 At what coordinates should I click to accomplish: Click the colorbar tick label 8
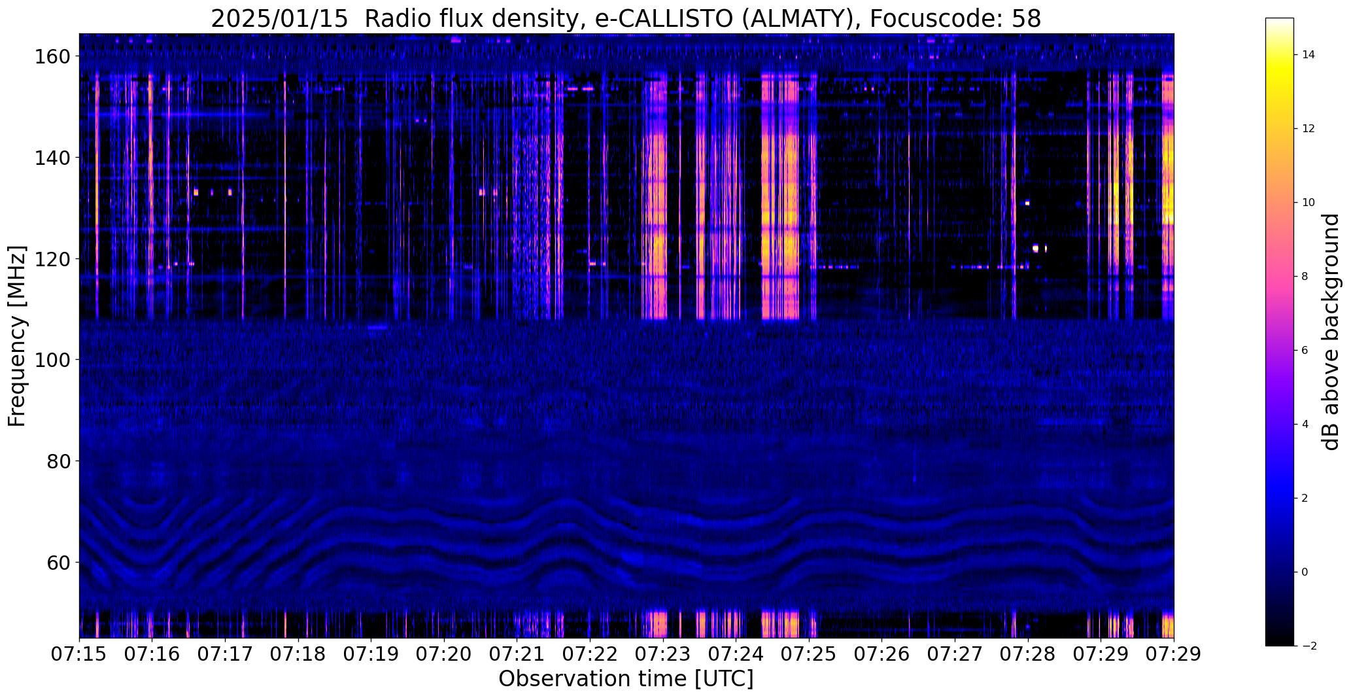[1305, 277]
